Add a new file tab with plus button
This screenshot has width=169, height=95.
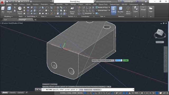[x=35, y=20]
